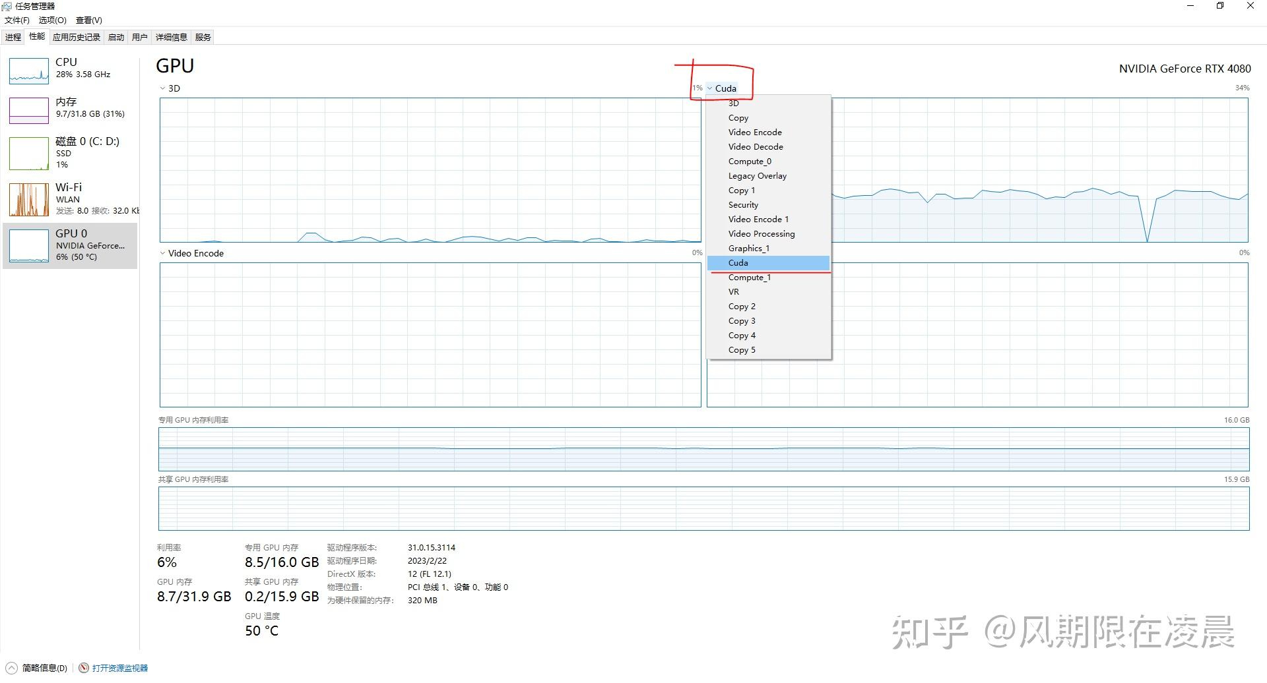
Task: Switch to the 详细信息 tab
Action: click(170, 37)
